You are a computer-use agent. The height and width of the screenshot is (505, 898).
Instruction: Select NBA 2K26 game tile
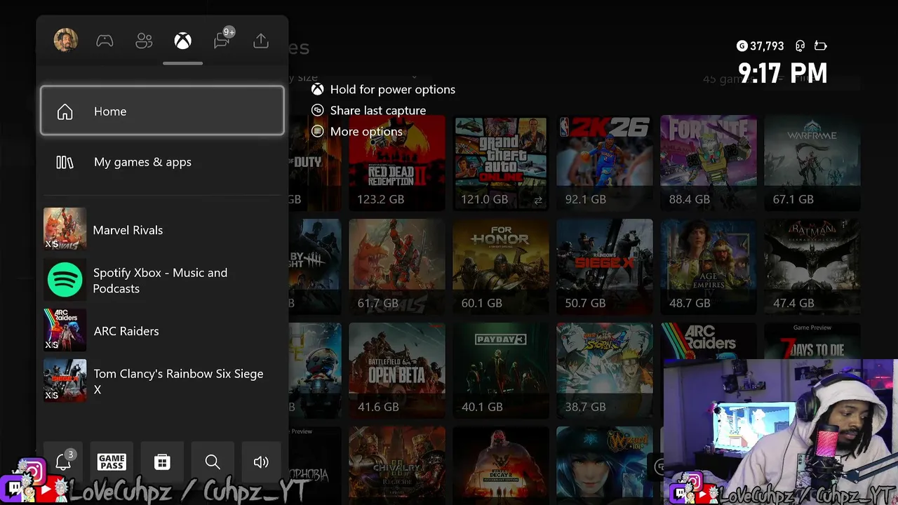click(x=605, y=163)
